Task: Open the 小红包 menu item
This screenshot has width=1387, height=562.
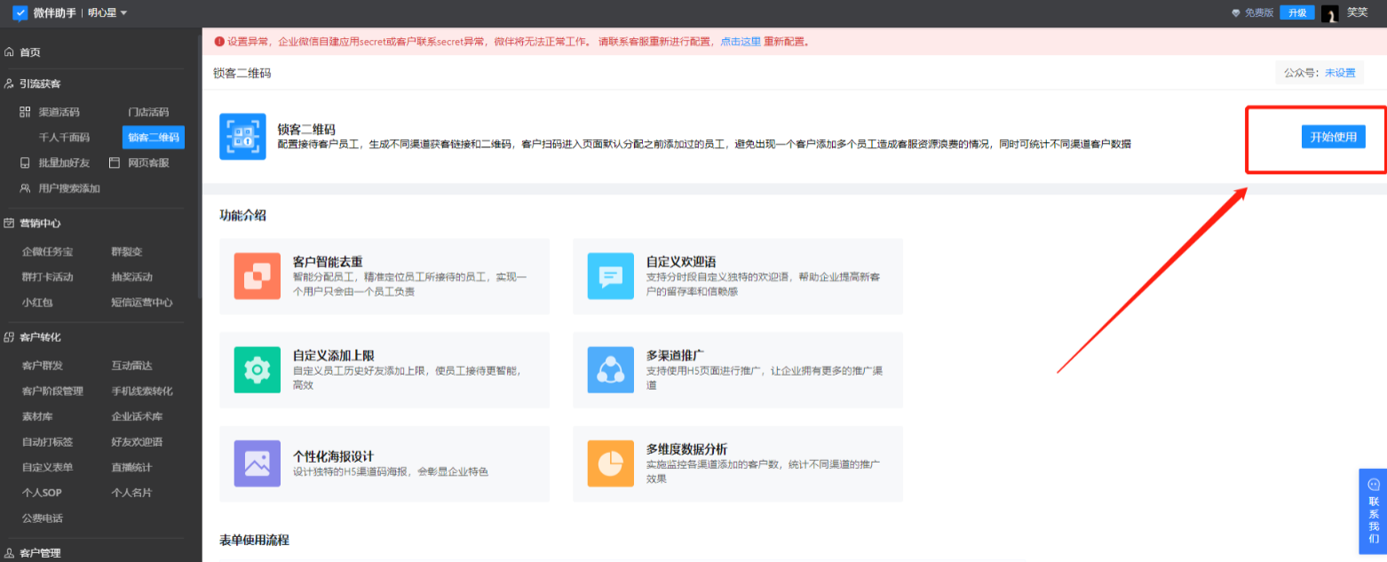Action: coord(37,302)
